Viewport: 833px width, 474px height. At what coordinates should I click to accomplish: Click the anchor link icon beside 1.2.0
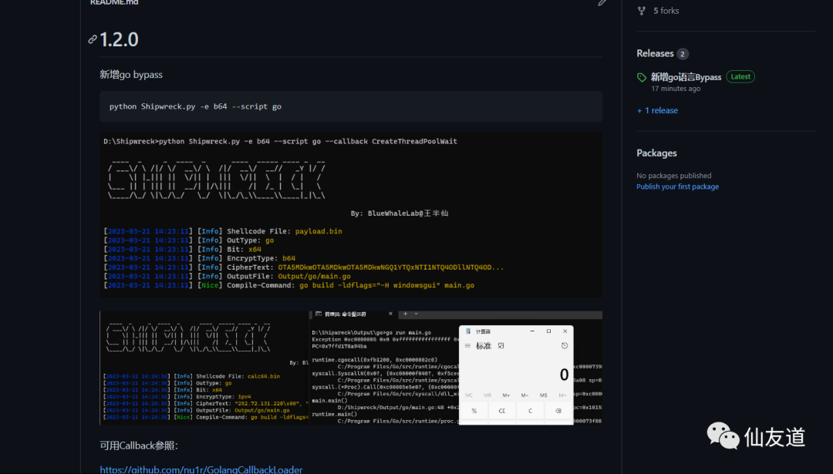(93, 39)
